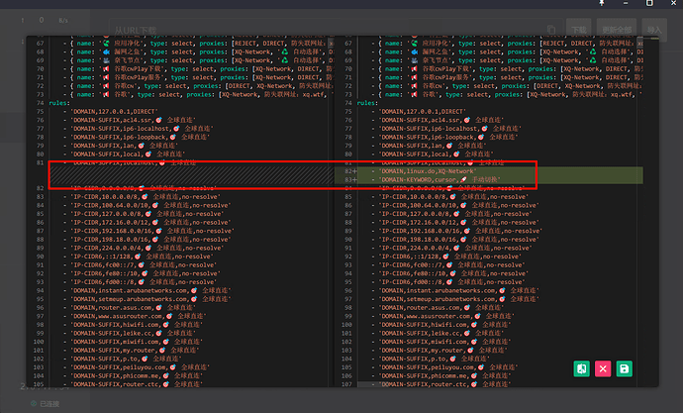Screen dimensions: 683x413
Task: Click 'DOMAIN,www.asusrouter.com' line in right pane
Action: pyautogui.click(x=446, y=316)
